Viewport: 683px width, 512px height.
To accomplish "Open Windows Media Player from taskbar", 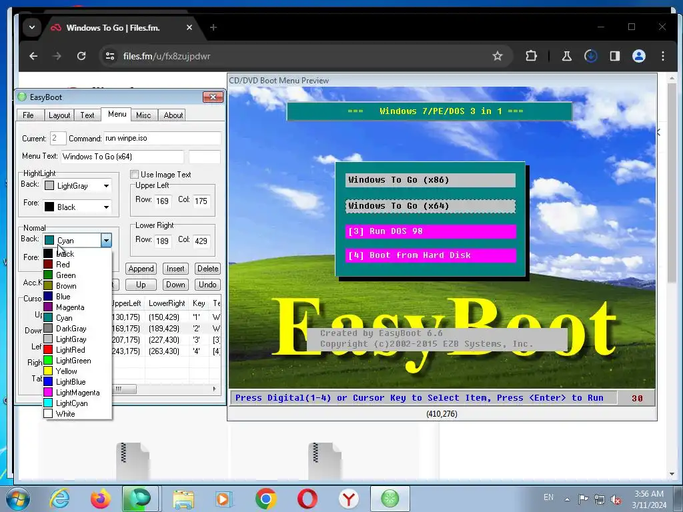I will 225,499.
